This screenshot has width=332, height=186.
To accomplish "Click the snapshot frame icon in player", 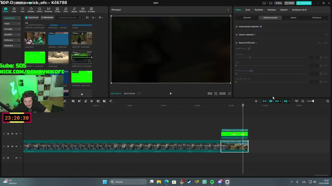I will pos(216,94).
